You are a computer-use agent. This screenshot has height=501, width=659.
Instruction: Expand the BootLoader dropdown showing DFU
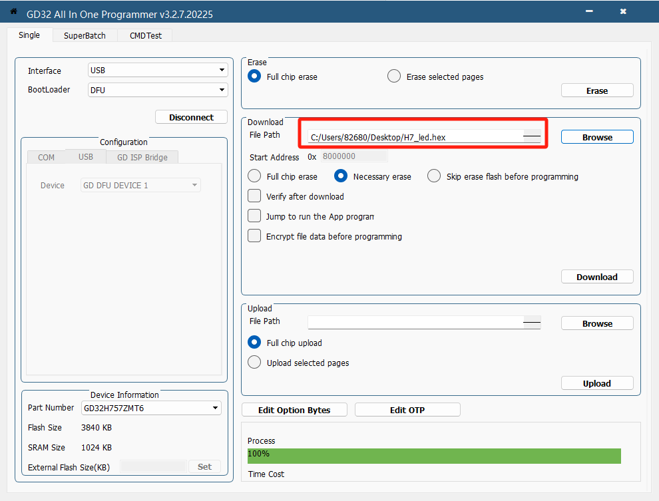tap(158, 90)
